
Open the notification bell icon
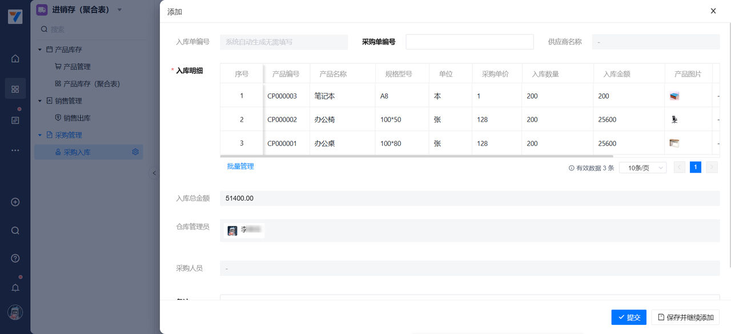coord(15,288)
